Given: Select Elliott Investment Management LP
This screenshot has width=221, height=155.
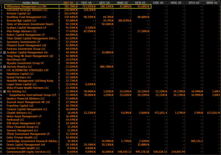Looking at the screenshot, I should 28,134.
